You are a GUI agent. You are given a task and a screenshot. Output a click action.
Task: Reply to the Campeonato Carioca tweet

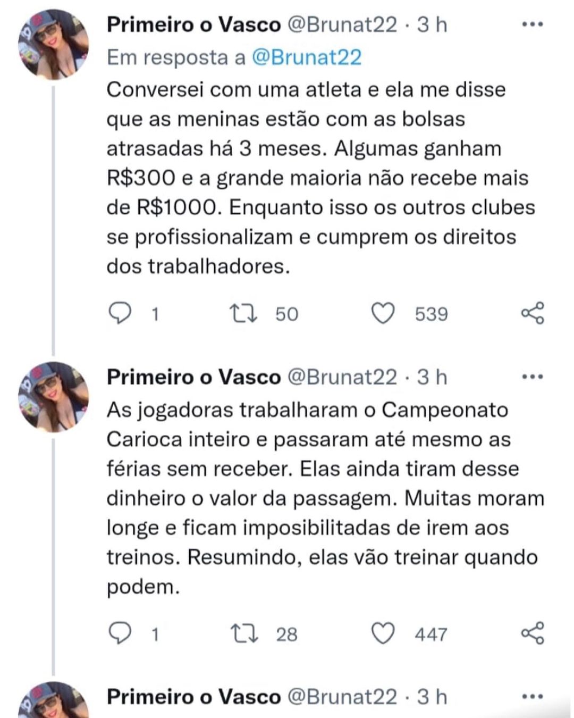[120, 633]
